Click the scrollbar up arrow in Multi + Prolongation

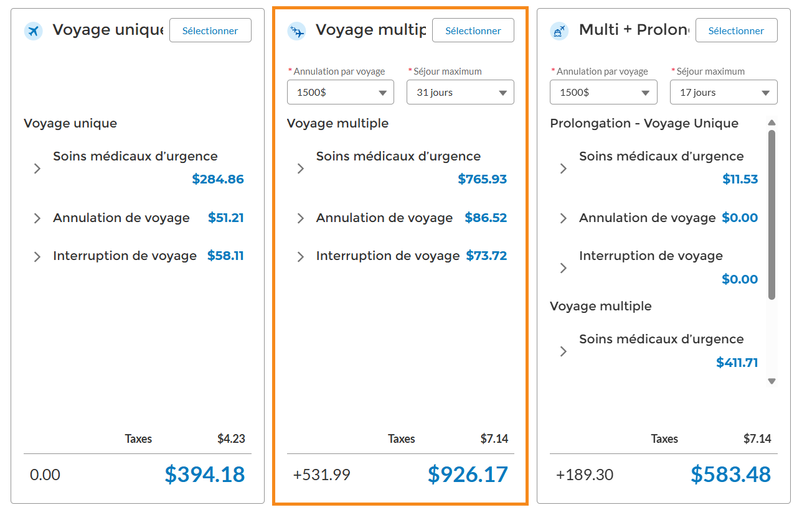[x=772, y=123]
